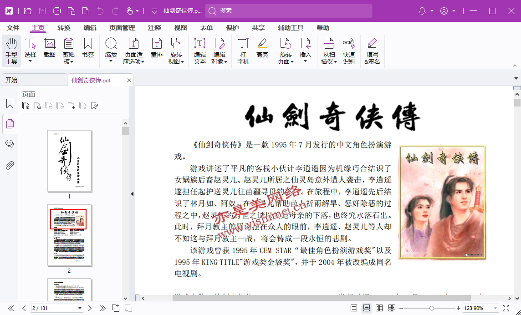Open the 填写&签名 fill and sign tool
Viewport: 521px width, 315px height.
(x=372, y=51)
